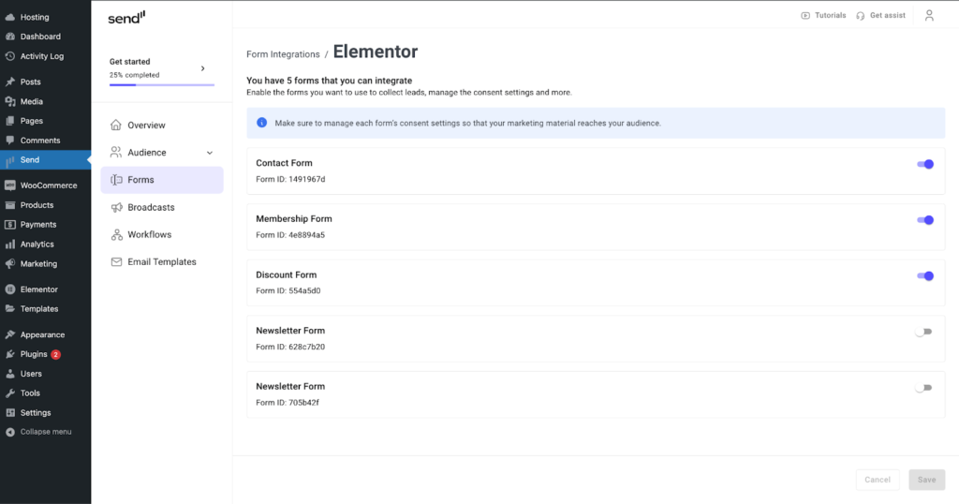The height and width of the screenshot is (504, 959).
Task: Click the Comments bubble icon
Action: [9, 141]
